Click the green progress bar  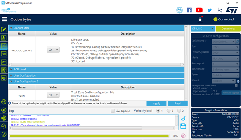[89, 136]
